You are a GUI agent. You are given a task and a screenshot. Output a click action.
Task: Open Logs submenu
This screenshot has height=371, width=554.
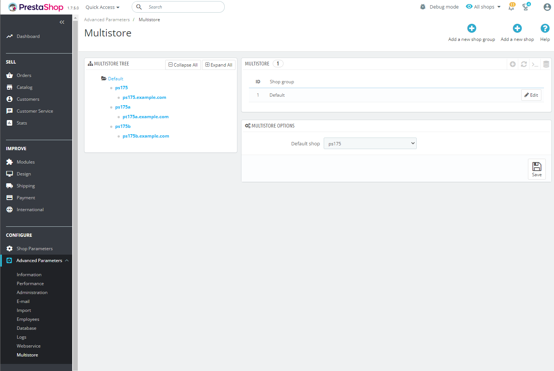22,337
